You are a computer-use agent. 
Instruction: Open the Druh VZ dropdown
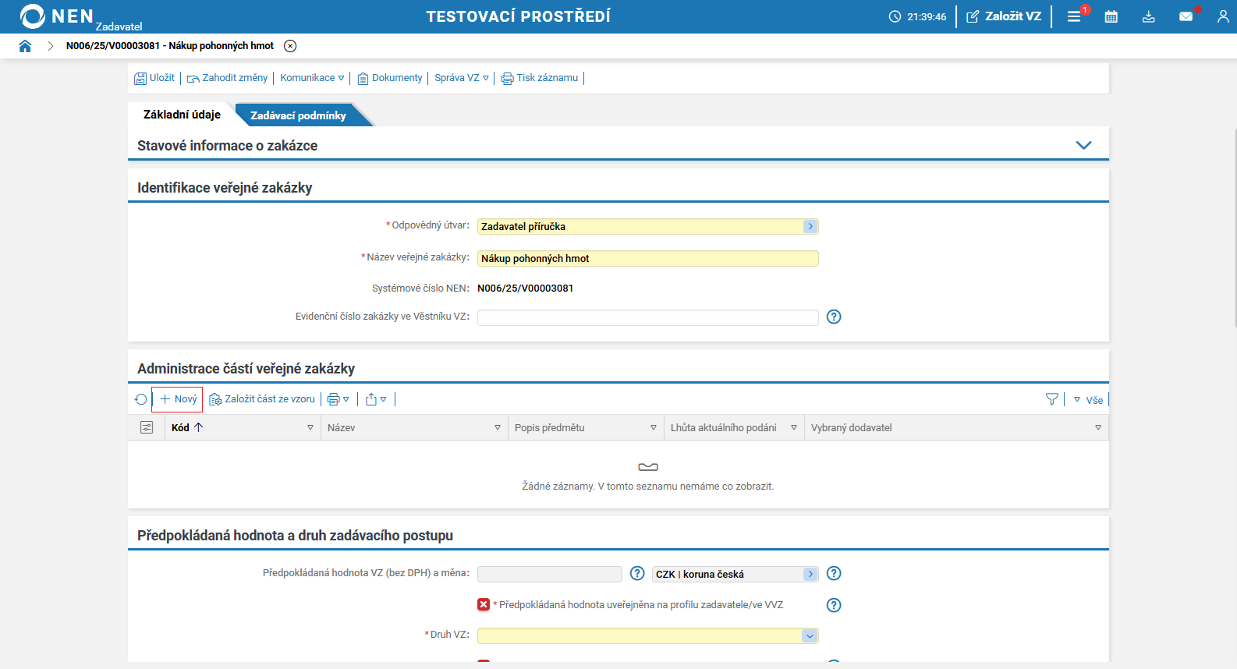point(810,635)
